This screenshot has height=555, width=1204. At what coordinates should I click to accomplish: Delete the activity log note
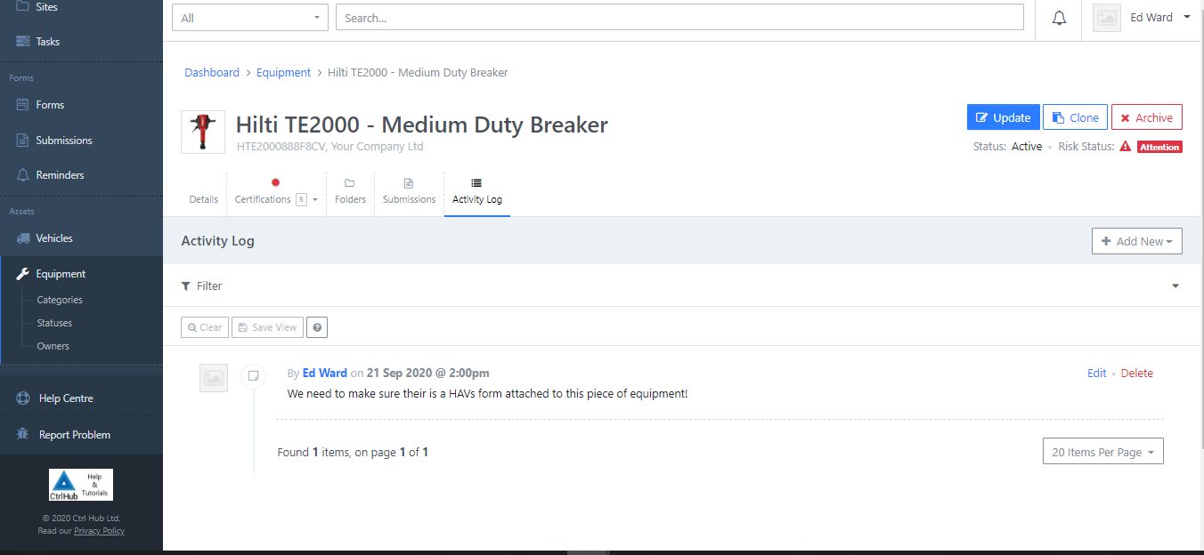tap(1137, 374)
